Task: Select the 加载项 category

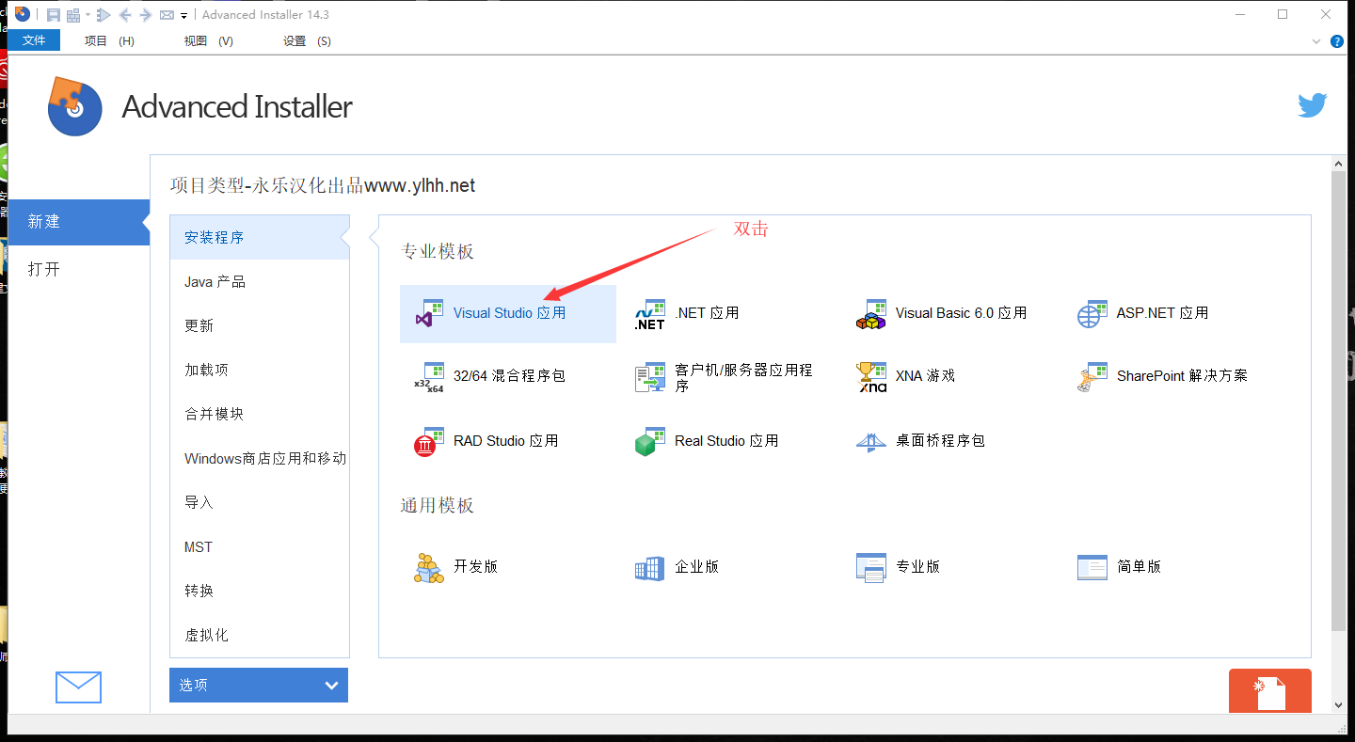Action: point(260,370)
